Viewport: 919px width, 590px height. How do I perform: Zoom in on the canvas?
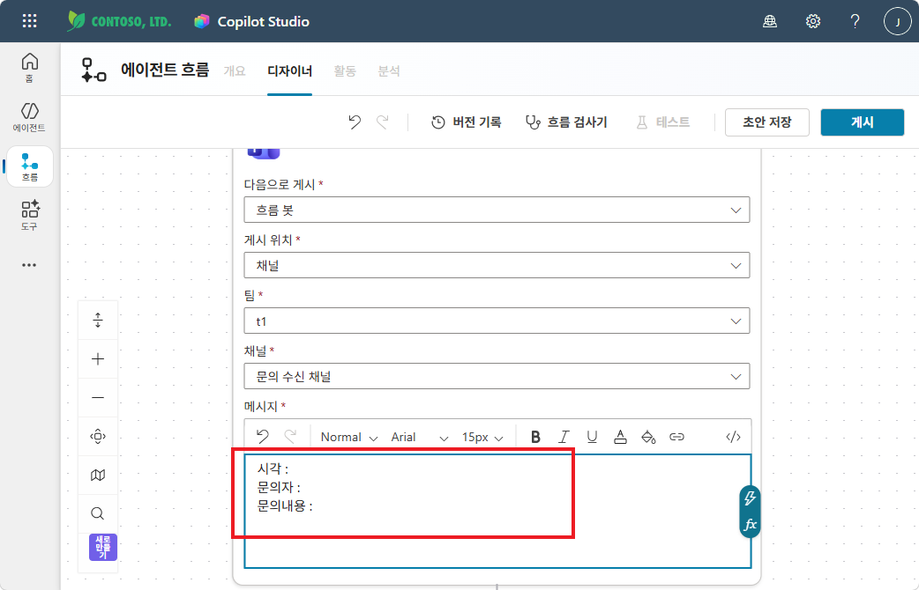tap(98, 358)
